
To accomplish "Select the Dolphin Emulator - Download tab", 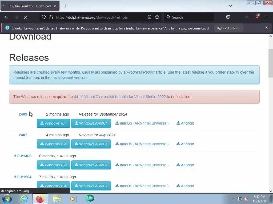I will click(30, 6).
